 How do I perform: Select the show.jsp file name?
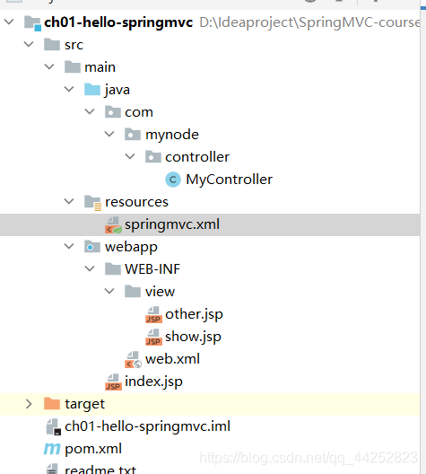193,338
